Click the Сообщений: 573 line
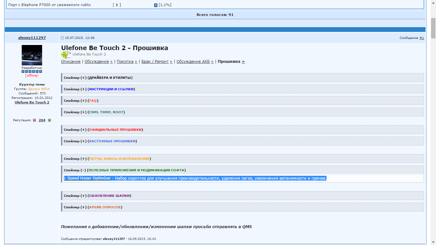This screenshot has width=436, height=245. pos(32,93)
